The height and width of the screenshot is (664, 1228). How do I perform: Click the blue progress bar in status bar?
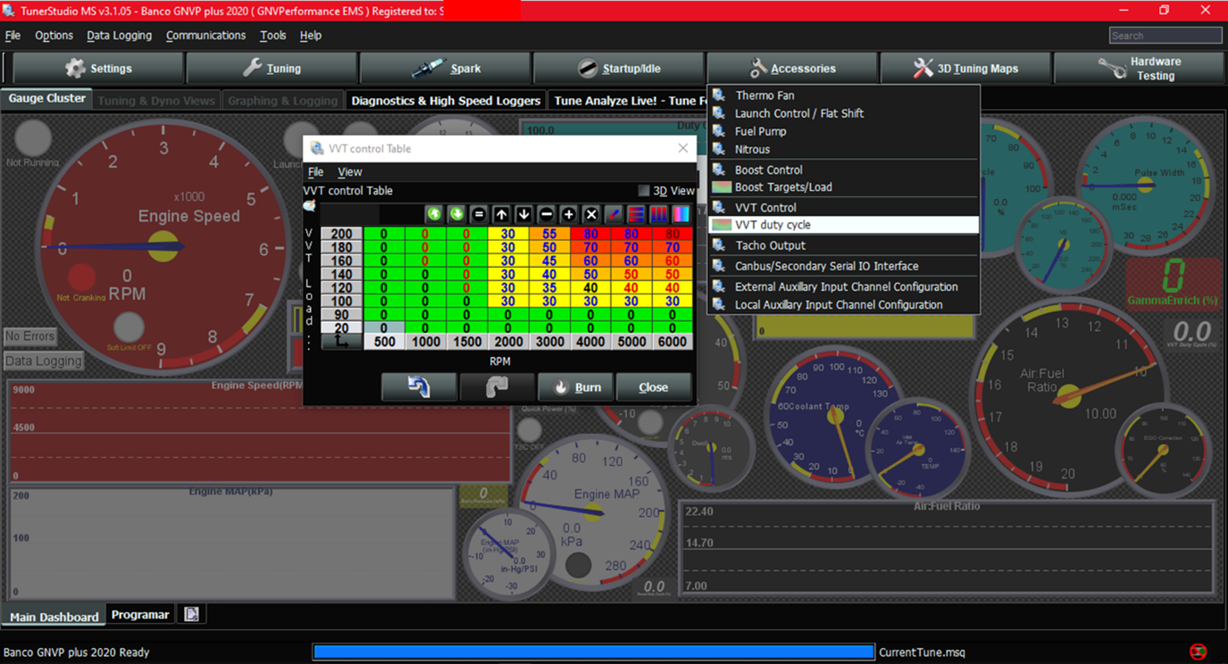(593, 652)
